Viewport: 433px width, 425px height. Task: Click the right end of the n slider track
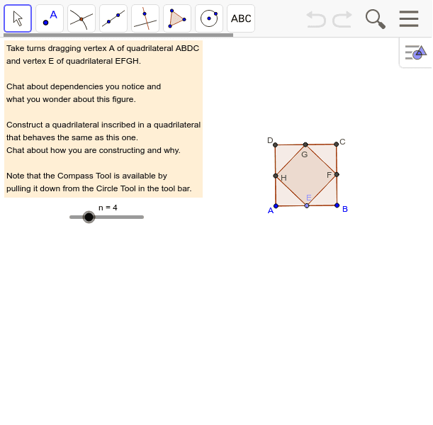tap(142, 217)
